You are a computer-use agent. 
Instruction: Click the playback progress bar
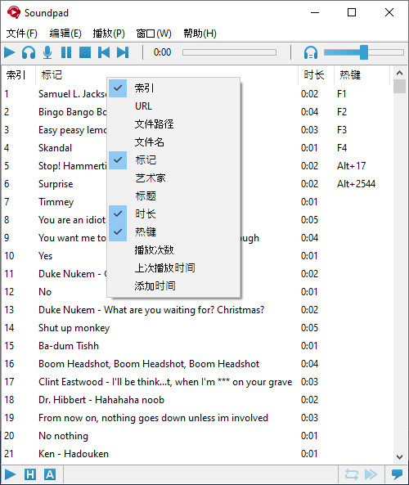pos(229,52)
